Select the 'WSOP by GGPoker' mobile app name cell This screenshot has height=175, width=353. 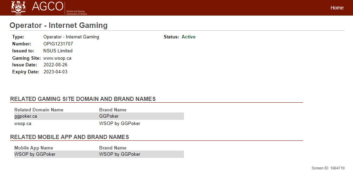pyautogui.click(x=35, y=154)
